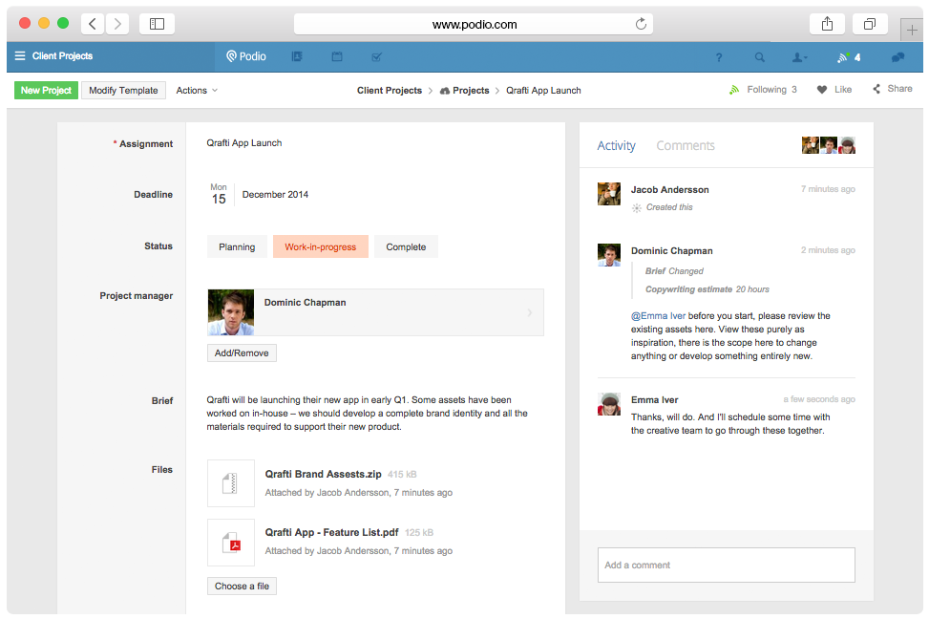Viewport: 929px width, 619px height.
Task: Open Dominic Chapman's name in activity feed
Action: 672,251
